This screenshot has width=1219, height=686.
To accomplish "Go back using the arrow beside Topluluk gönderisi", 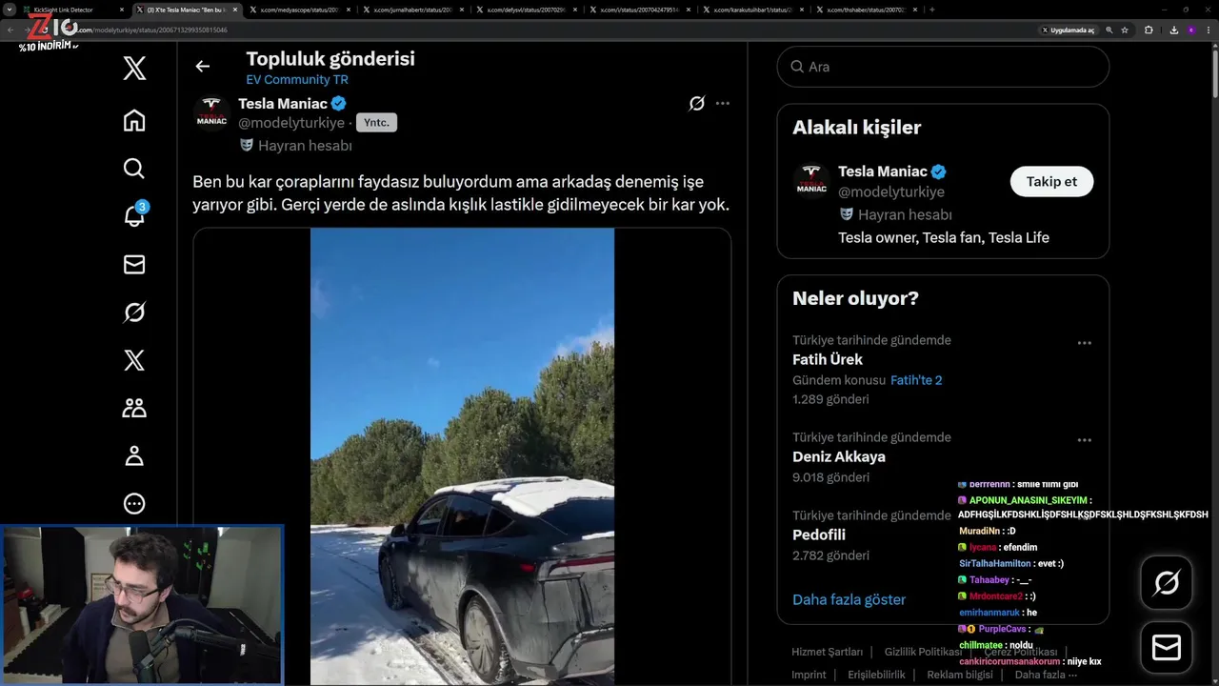I will [202, 66].
